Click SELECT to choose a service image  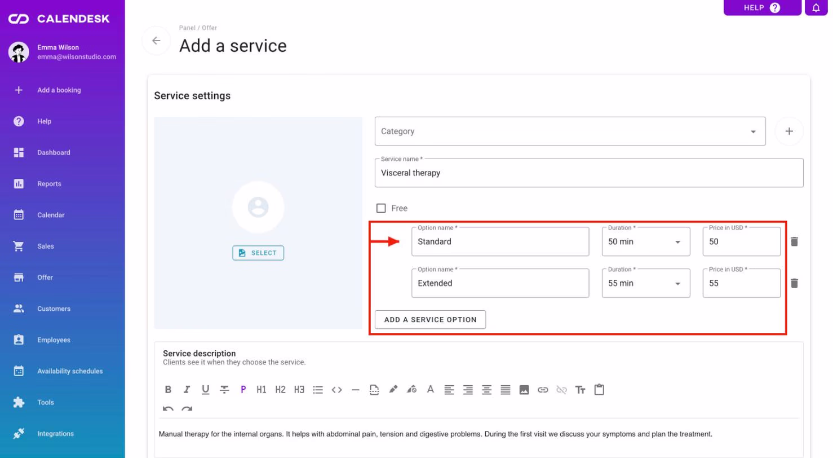click(258, 253)
